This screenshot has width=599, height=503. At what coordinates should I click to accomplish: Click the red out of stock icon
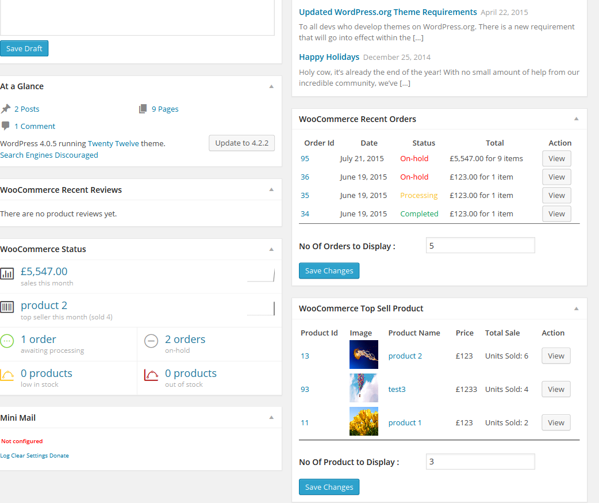click(x=151, y=375)
